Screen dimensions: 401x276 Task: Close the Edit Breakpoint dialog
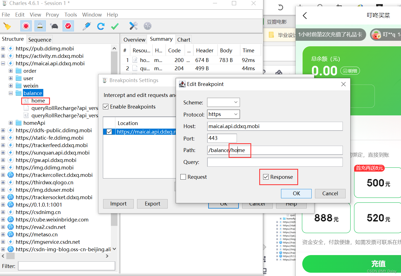pos(343,84)
